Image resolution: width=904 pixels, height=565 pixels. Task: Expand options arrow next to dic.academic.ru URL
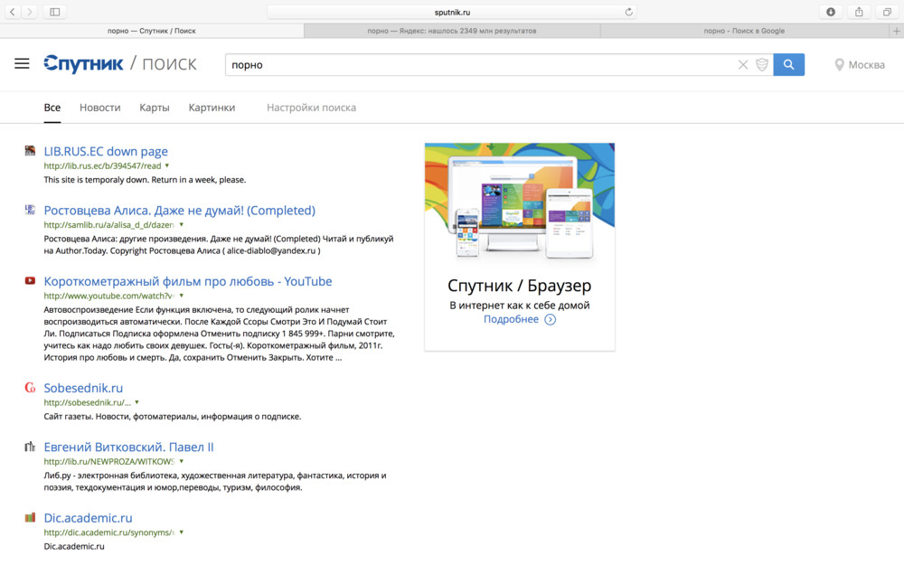[x=182, y=532]
